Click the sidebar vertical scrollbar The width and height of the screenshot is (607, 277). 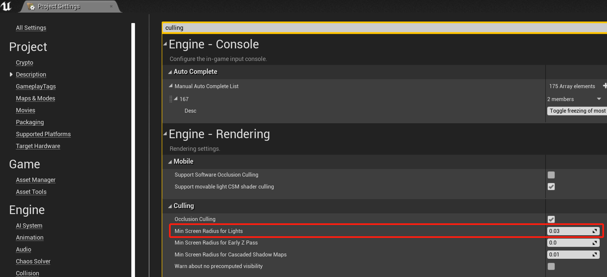tap(133, 150)
